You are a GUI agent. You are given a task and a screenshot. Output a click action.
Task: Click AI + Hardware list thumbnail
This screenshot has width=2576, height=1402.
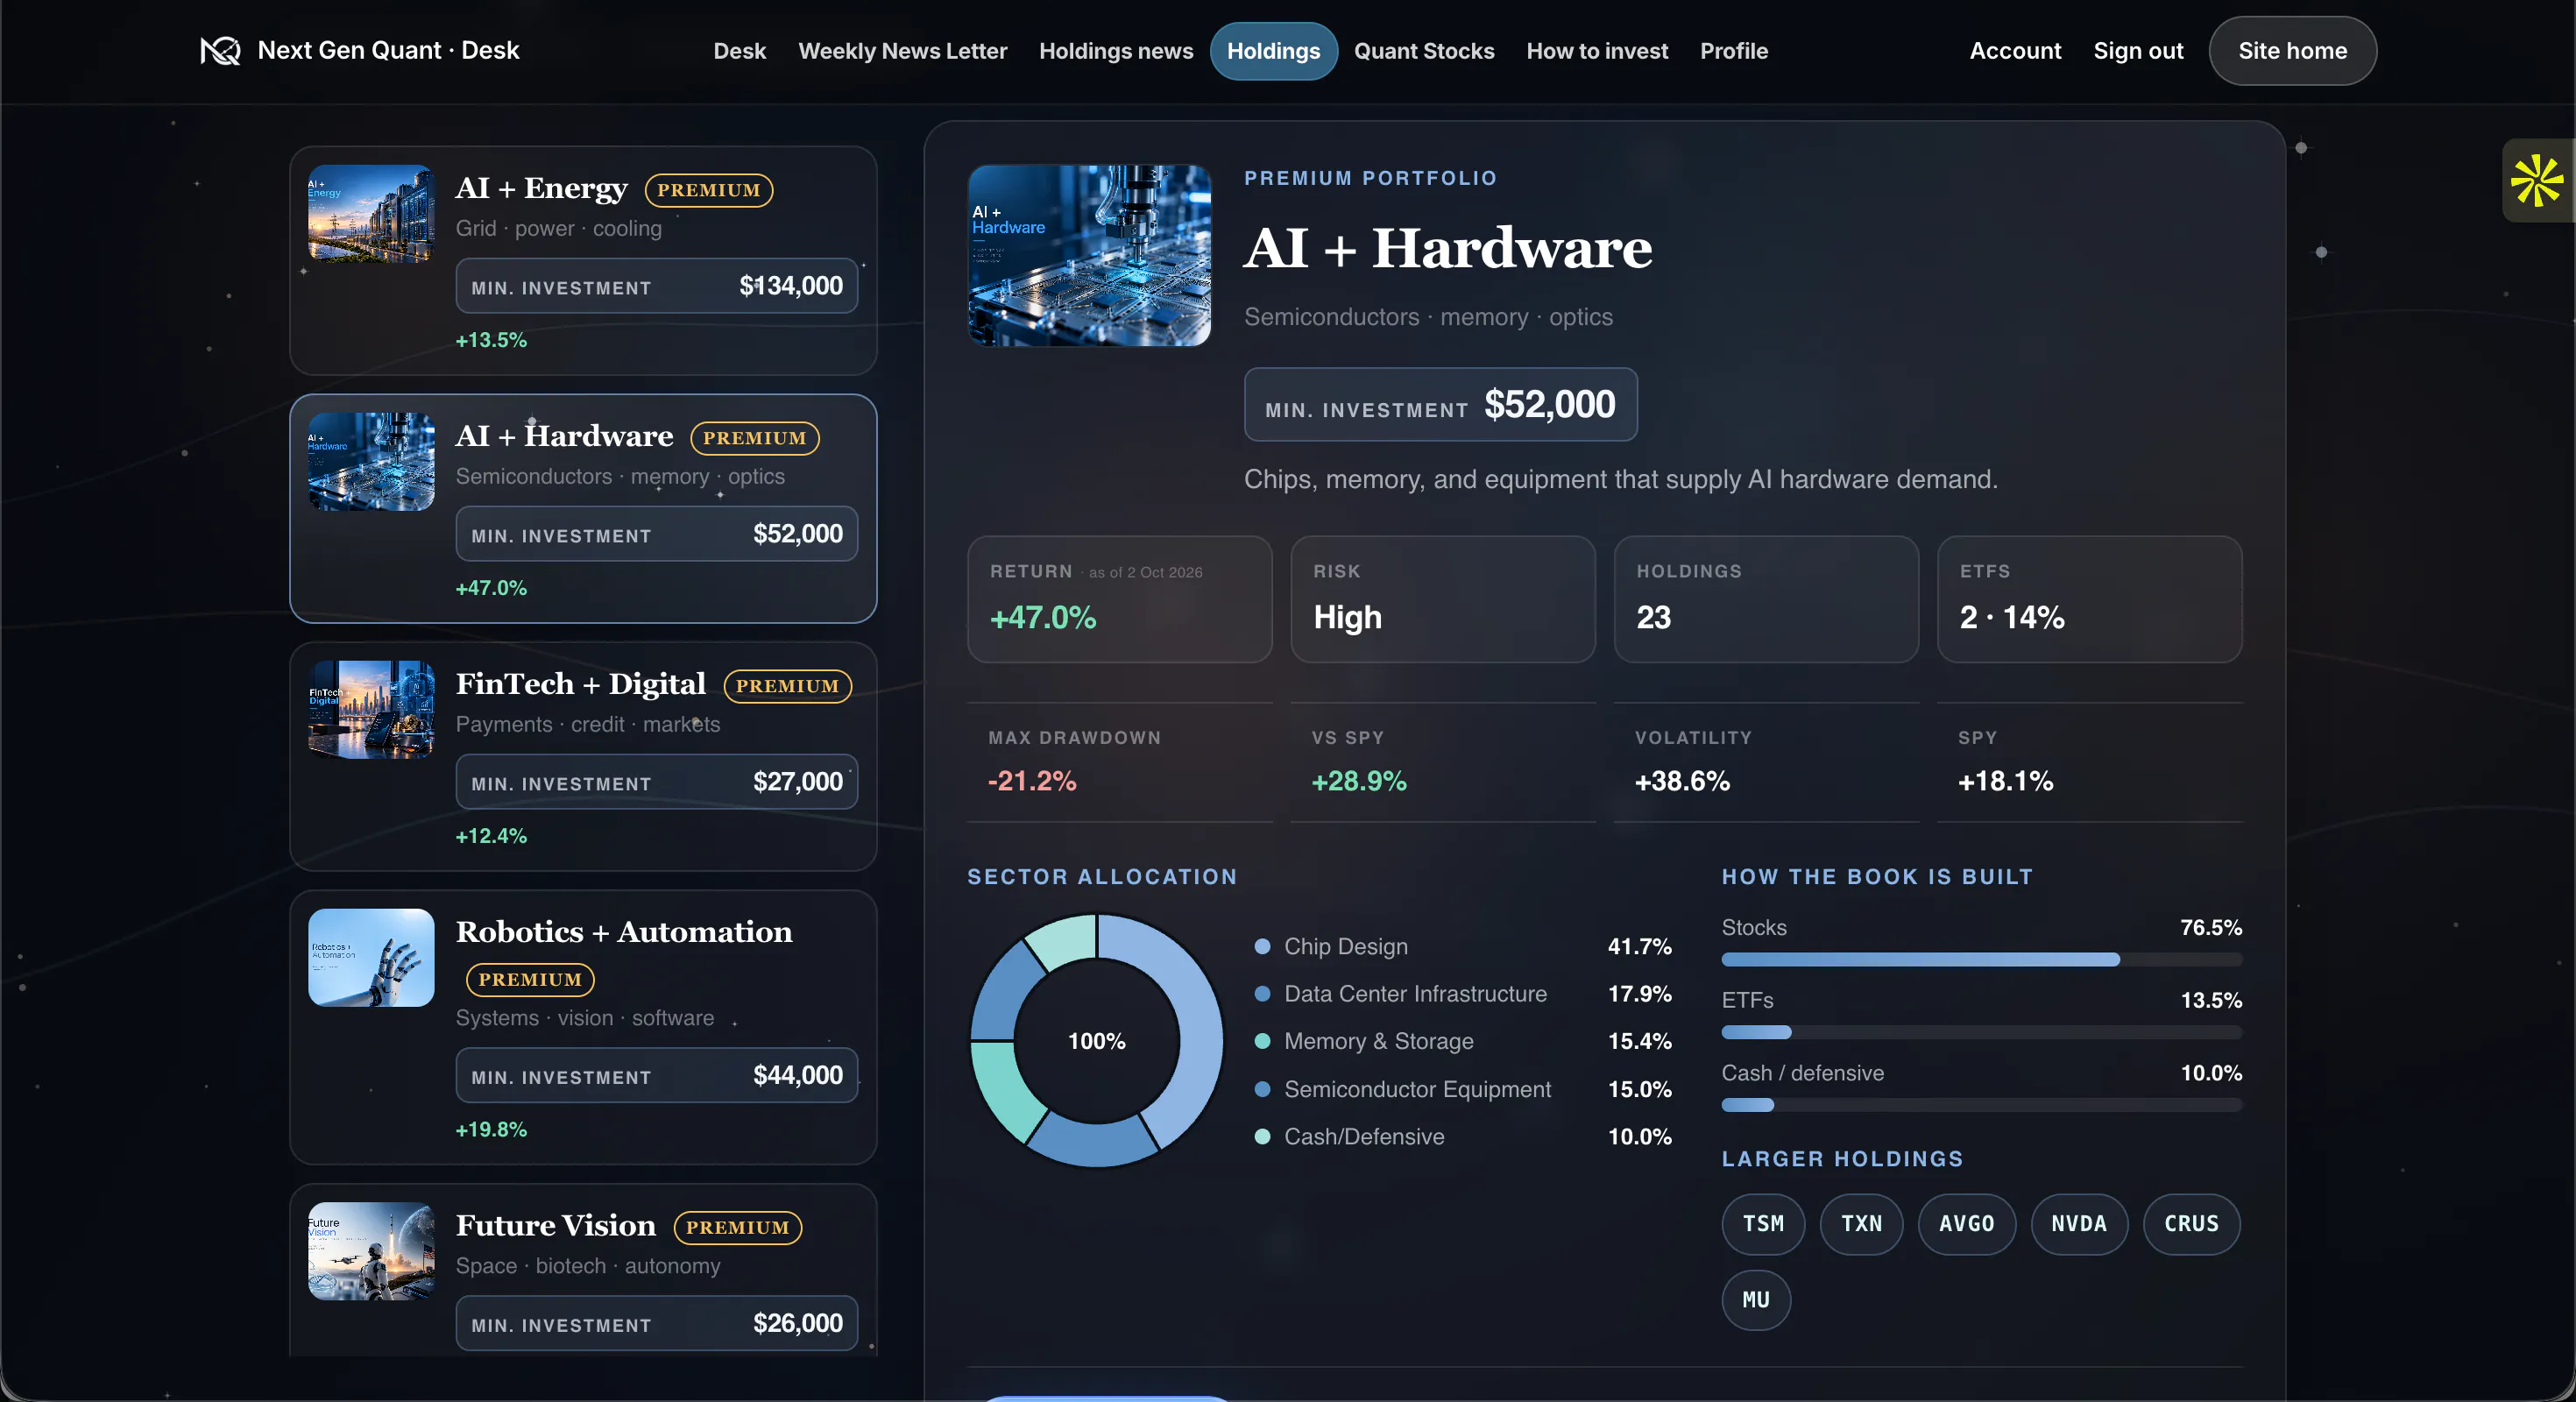pos(371,461)
